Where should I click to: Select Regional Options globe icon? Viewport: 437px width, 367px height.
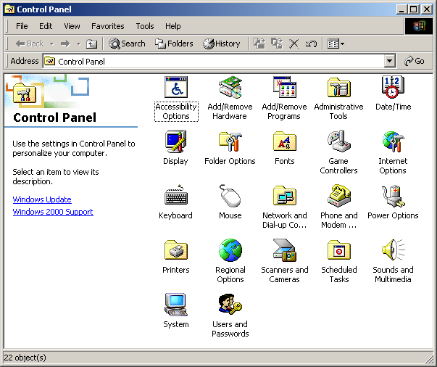(230, 250)
